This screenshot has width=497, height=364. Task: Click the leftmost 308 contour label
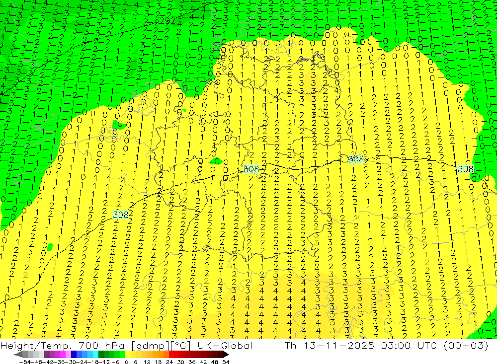tap(121, 215)
